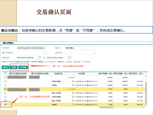Click document icon in the 420.00 待确认 row
The image size is (153, 115).
click(73, 105)
